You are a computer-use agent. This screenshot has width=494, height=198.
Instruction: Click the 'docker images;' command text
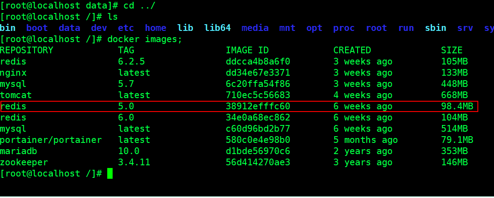145,39
